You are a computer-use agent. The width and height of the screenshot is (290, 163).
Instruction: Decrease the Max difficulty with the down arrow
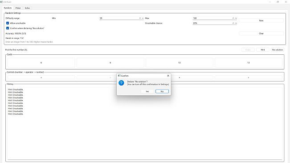point(236,18)
